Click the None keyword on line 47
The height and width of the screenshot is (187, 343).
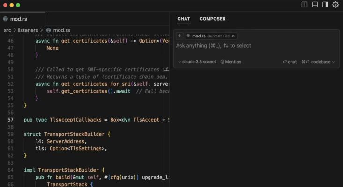(x=52, y=48)
